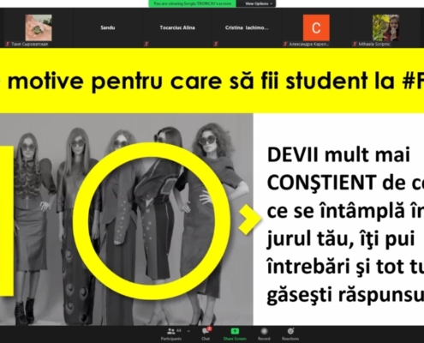Viewport: 424px width, 343px height.
Task: Open the Chat panel
Action: point(206,334)
